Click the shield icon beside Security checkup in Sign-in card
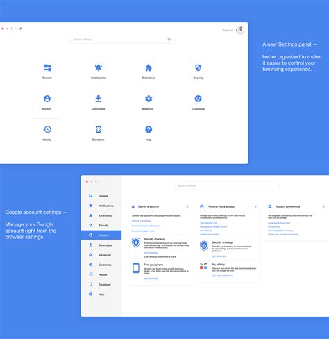Image resolution: width=329 pixels, height=339 pixels. (x=136, y=242)
